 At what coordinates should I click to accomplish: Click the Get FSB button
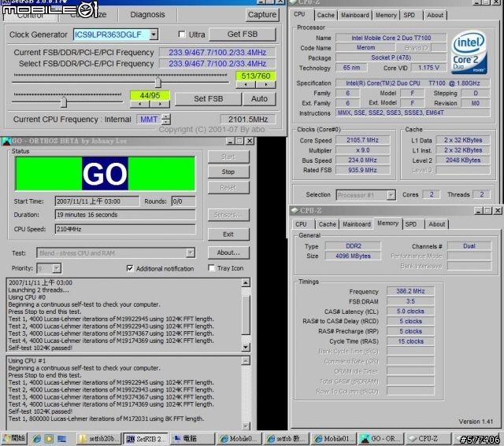243,35
